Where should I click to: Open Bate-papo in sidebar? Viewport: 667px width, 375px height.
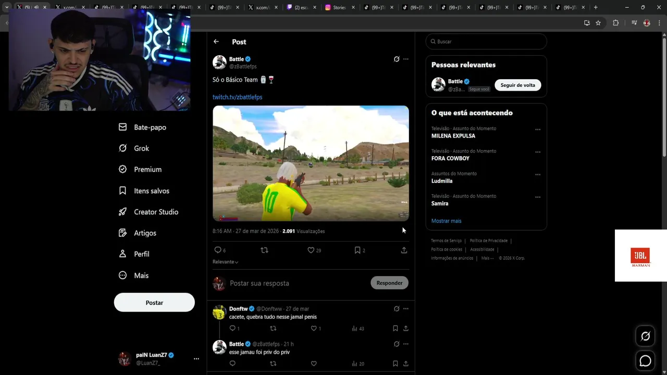[143, 127]
